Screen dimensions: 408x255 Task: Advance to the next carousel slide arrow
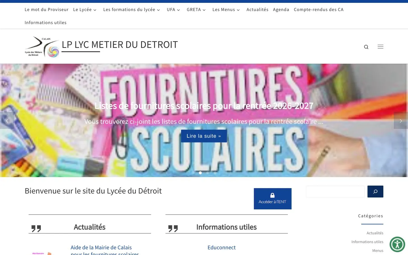pos(401,121)
